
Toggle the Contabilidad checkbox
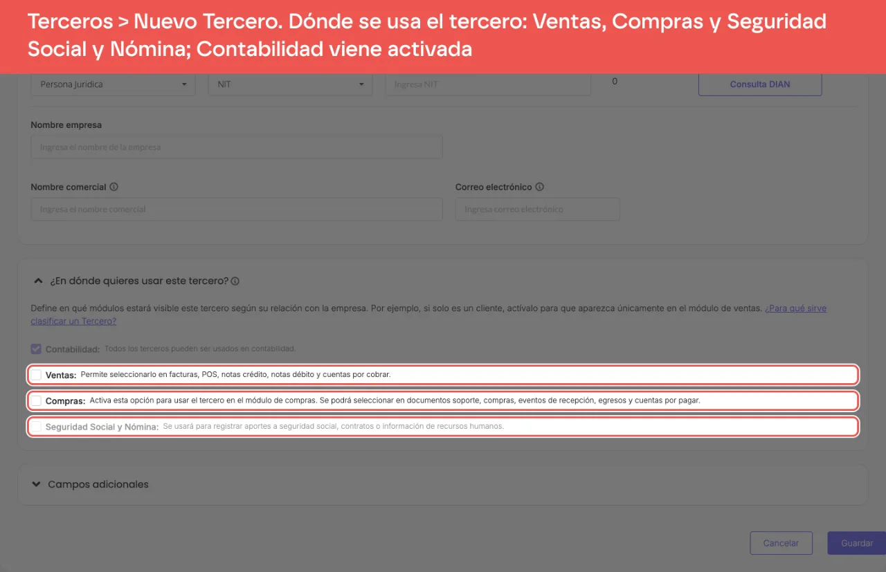pos(37,349)
